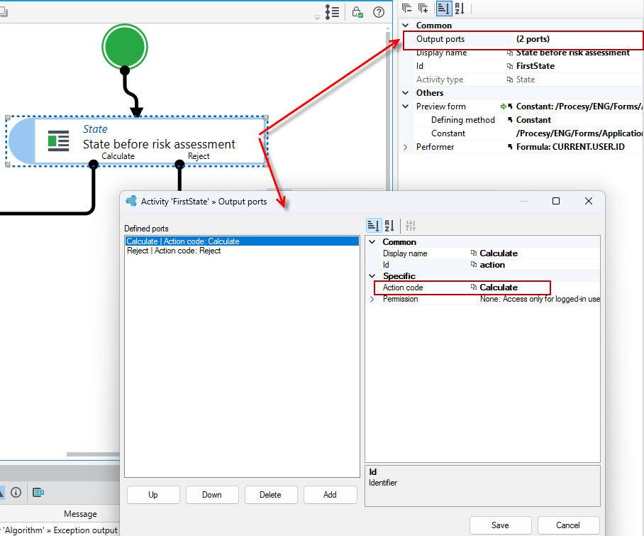Collapse the Common group in side properties panel
The height and width of the screenshot is (536, 644).
(406, 25)
